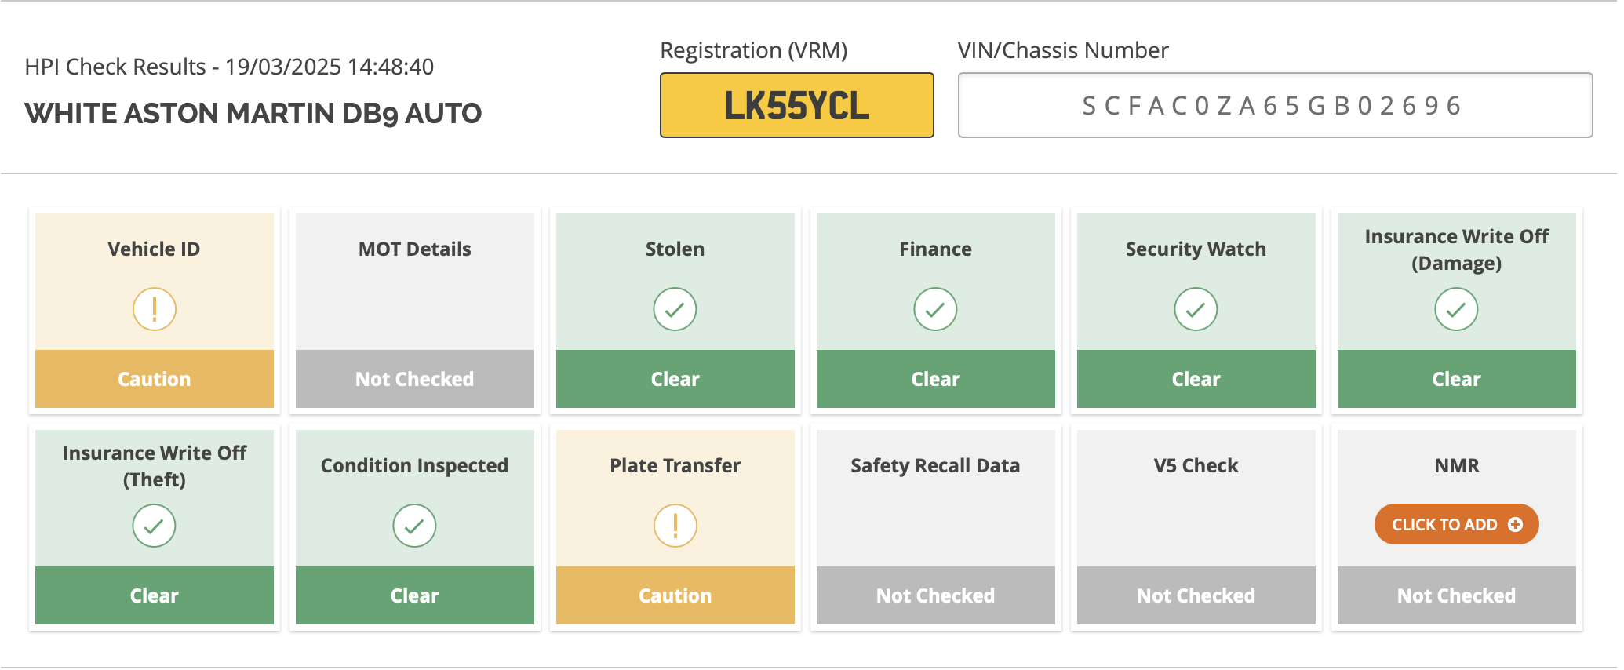The height and width of the screenshot is (670, 1624).
Task: Click the Security Watch title text
Action: [1196, 249]
